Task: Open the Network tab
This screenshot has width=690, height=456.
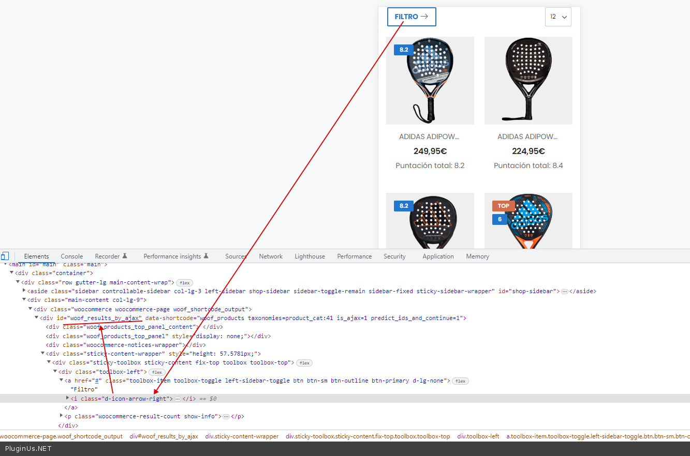Action: click(271, 256)
